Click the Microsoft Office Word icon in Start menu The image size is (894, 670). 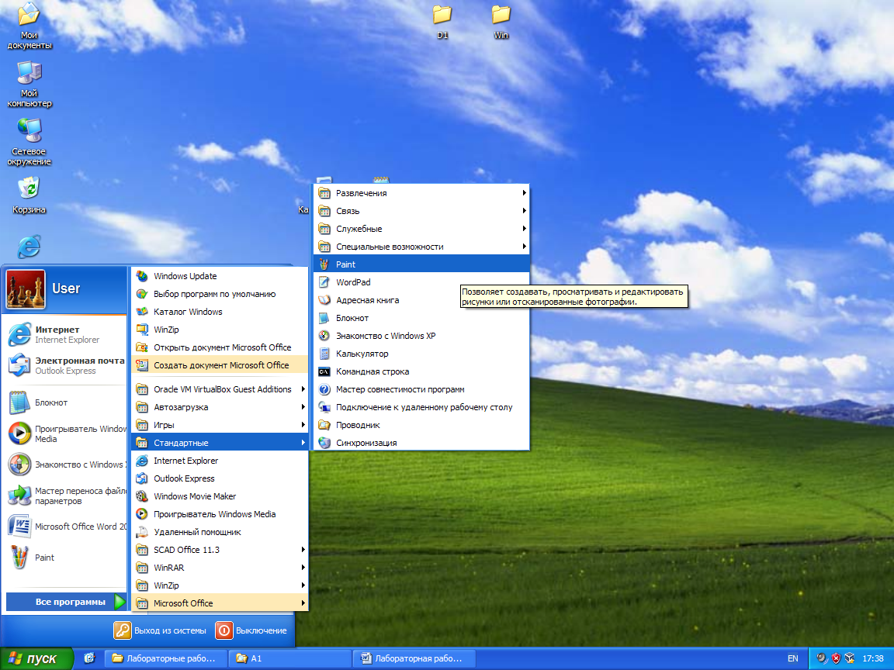(x=19, y=527)
